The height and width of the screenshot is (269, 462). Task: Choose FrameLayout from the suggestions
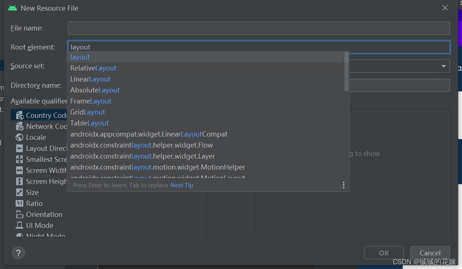point(205,101)
